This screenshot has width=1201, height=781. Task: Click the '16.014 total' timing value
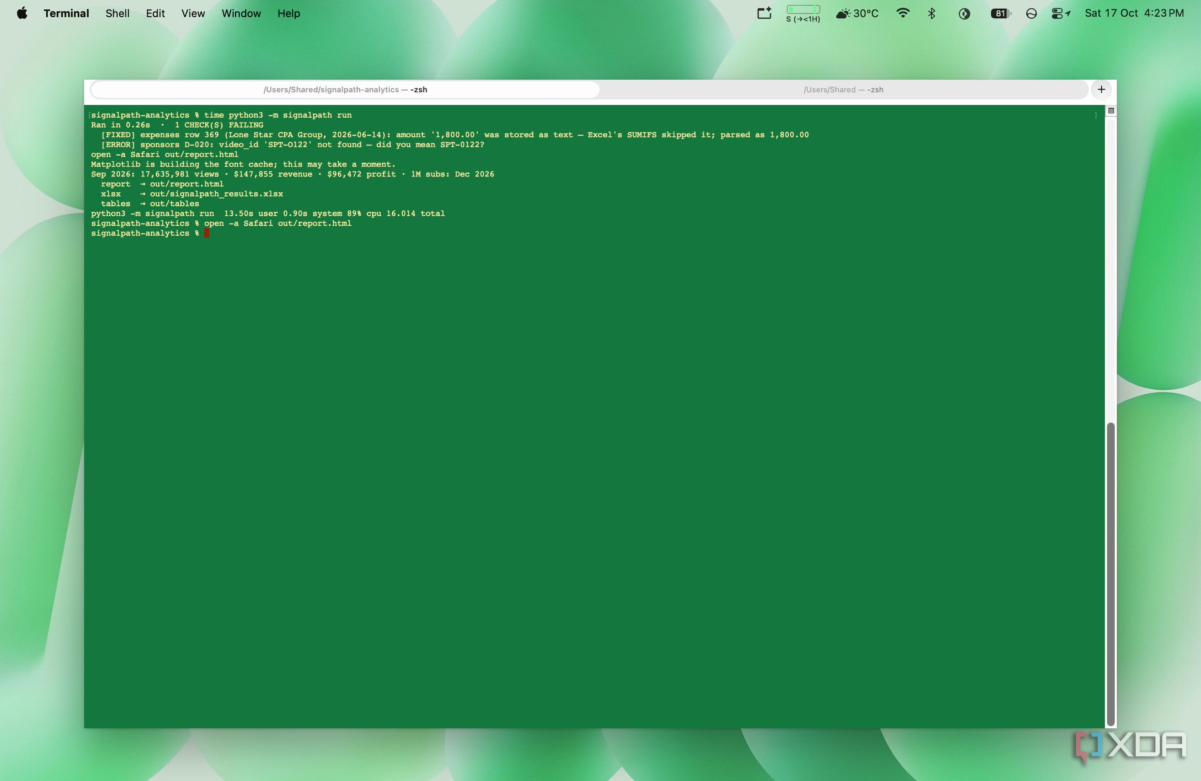pos(415,213)
